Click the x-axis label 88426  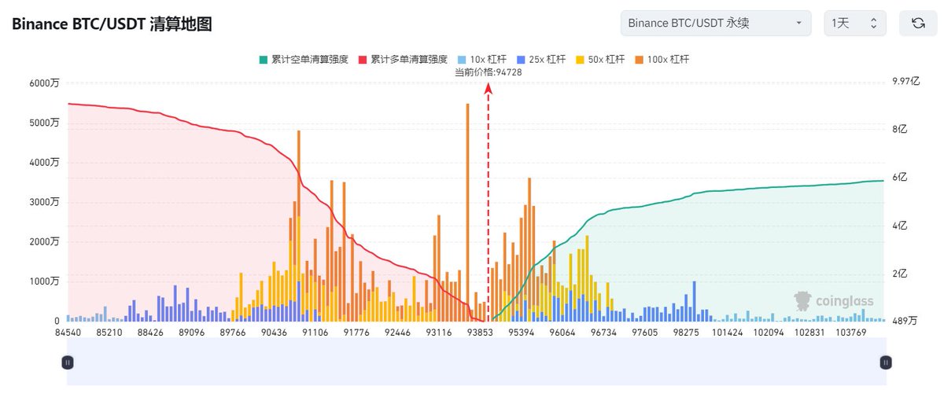tap(149, 333)
